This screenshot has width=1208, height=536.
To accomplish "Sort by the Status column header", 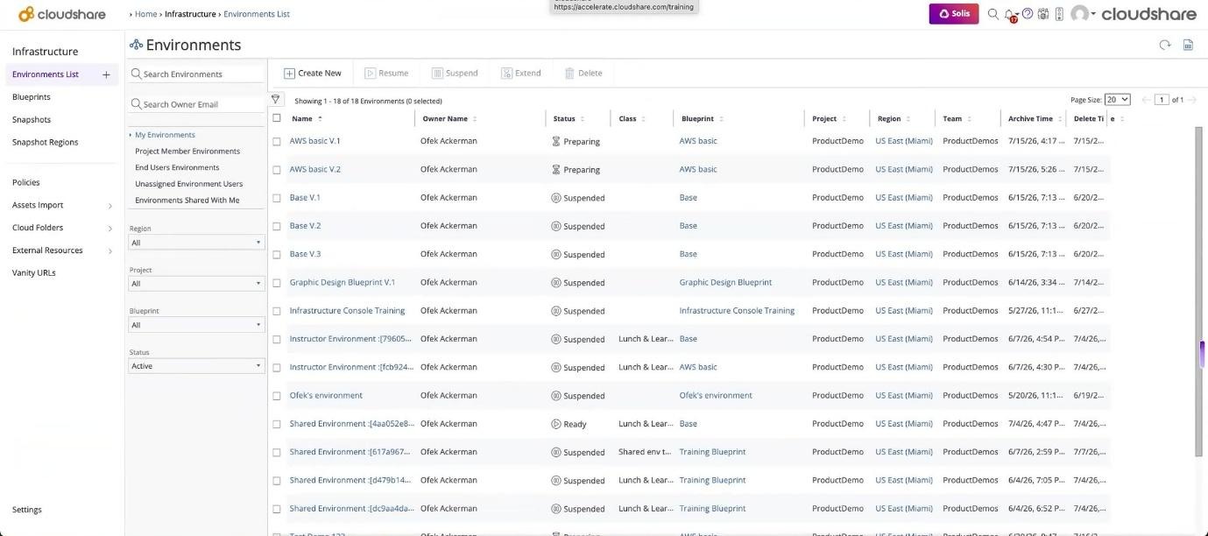I will pyautogui.click(x=564, y=118).
